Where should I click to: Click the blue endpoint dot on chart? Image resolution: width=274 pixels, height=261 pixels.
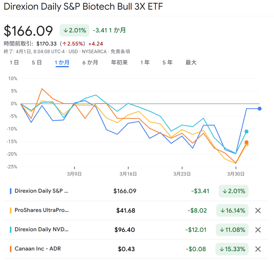(260, 109)
